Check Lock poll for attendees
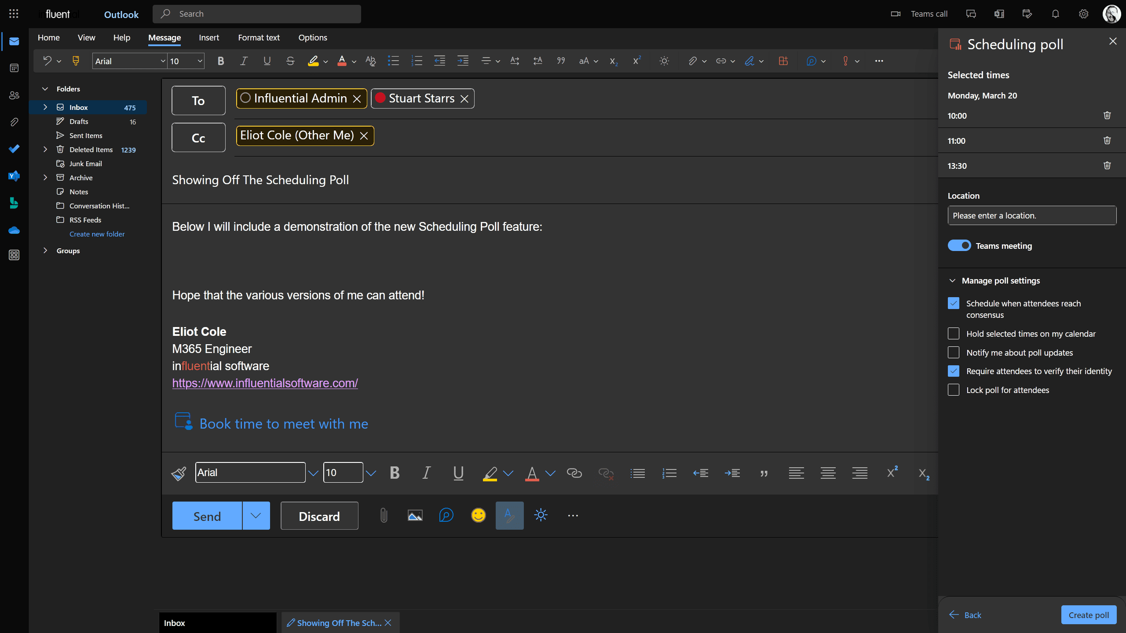1126x633 pixels. pyautogui.click(x=953, y=390)
